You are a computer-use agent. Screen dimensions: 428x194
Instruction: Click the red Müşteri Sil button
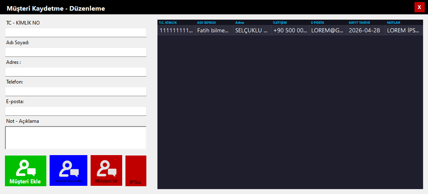click(x=106, y=171)
